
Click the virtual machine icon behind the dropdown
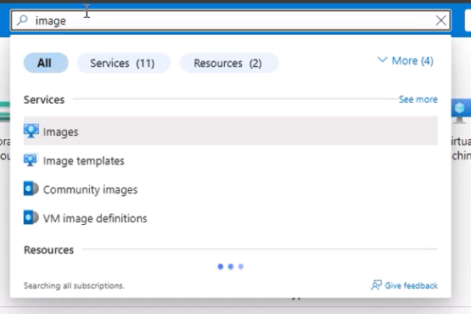pyautogui.click(x=461, y=111)
